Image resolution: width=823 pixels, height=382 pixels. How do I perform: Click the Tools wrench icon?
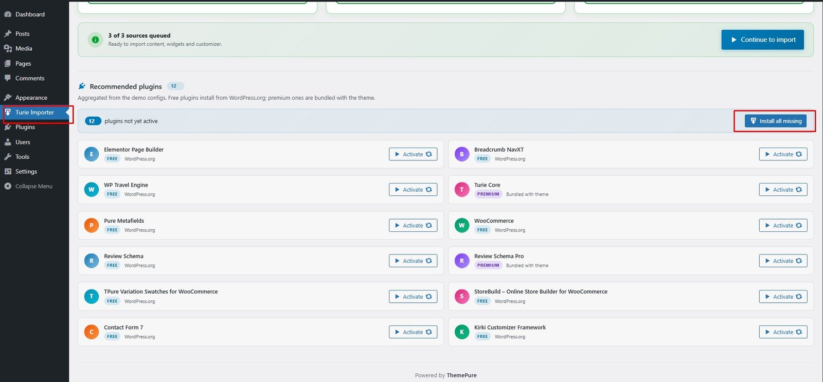click(x=8, y=157)
